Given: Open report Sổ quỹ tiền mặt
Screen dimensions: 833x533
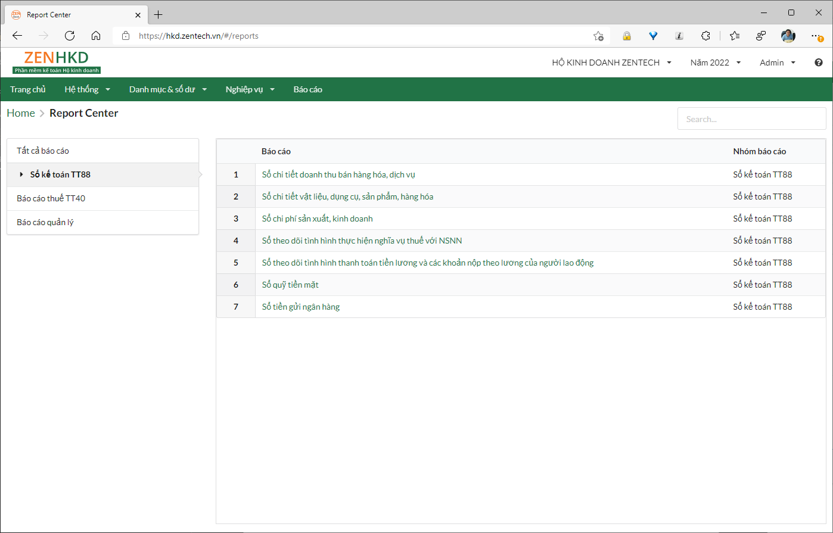Looking at the screenshot, I should pyautogui.click(x=290, y=285).
